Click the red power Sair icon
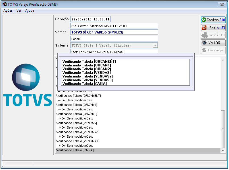This screenshot has height=170, width=229. (x=204, y=28)
